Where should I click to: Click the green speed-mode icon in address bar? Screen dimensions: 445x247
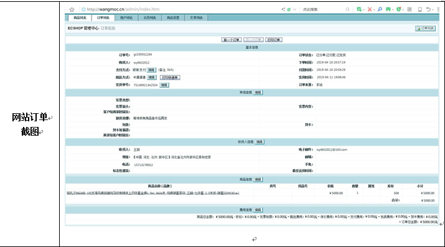point(289,9)
